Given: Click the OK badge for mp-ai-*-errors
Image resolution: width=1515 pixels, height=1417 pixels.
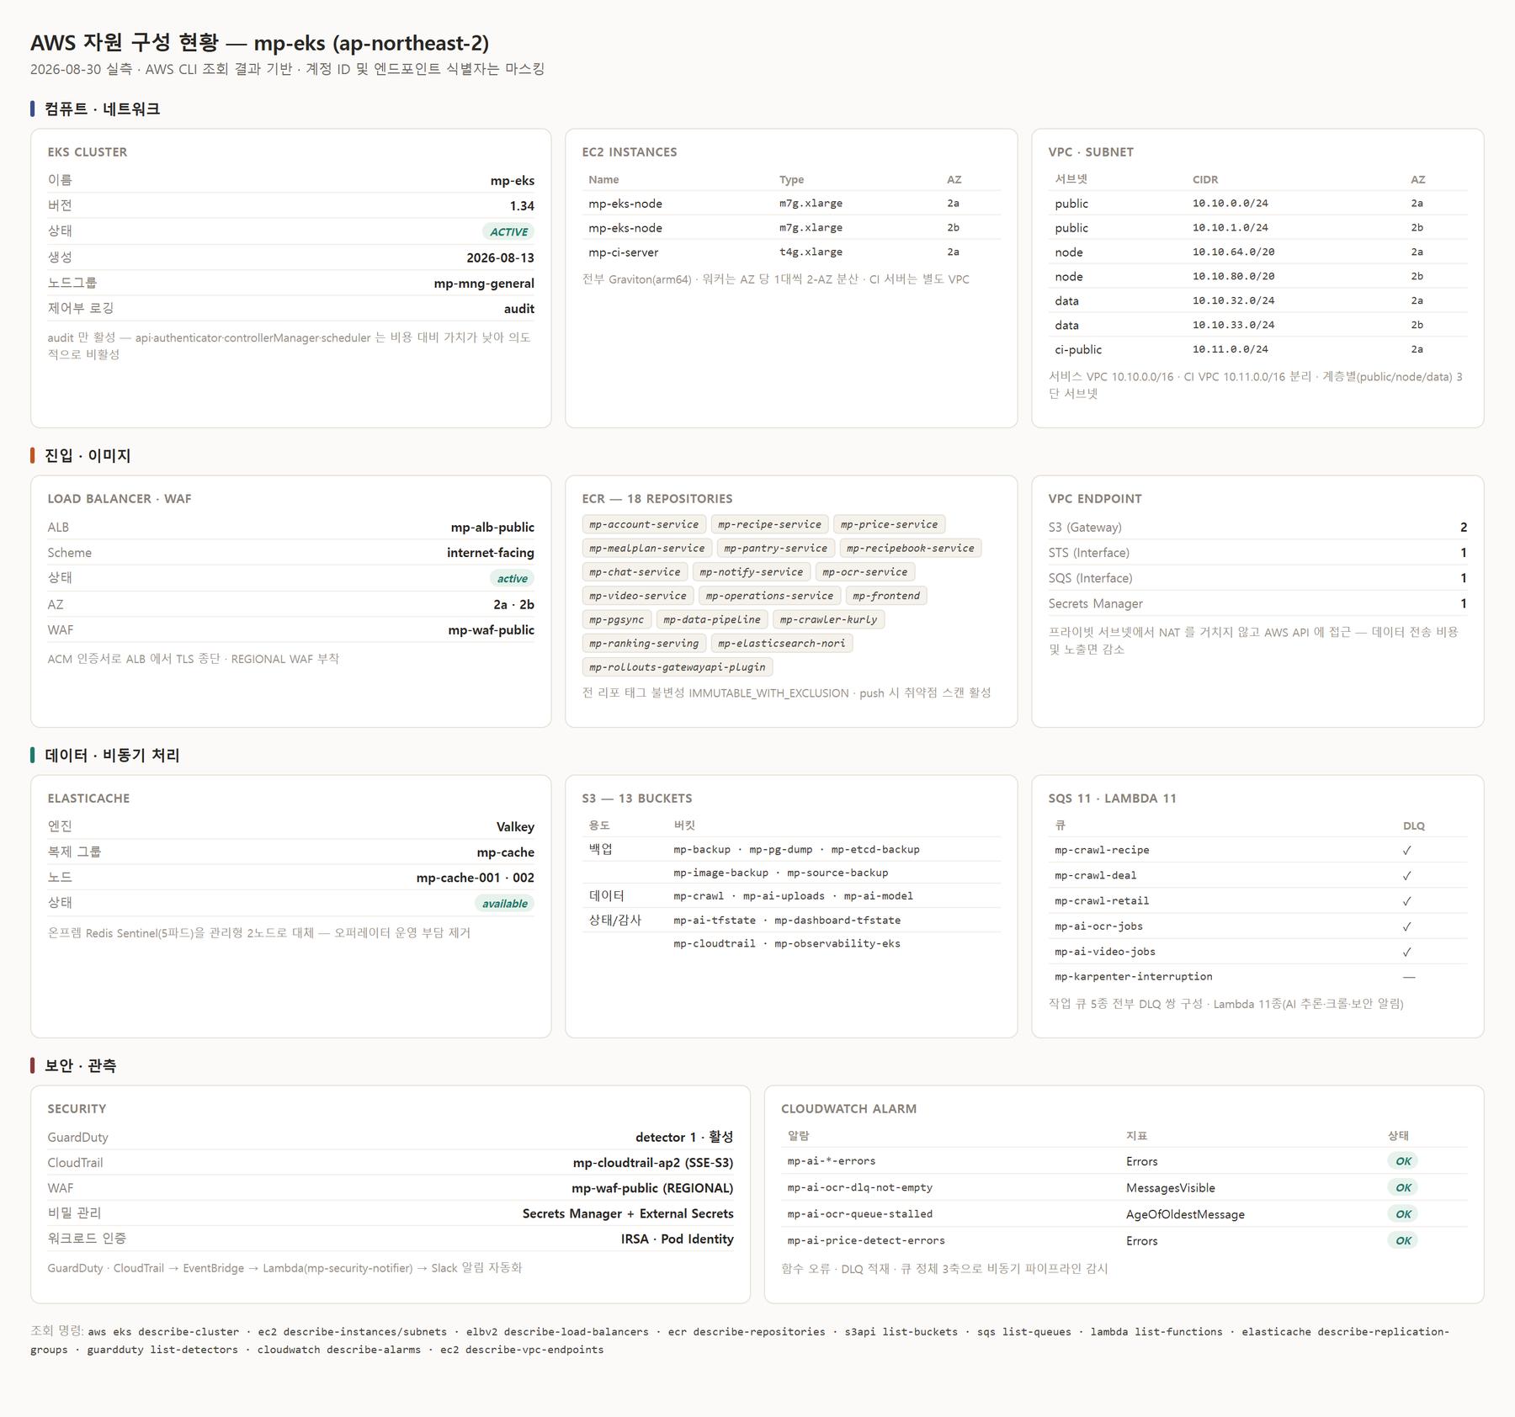Looking at the screenshot, I should click(1403, 1161).
